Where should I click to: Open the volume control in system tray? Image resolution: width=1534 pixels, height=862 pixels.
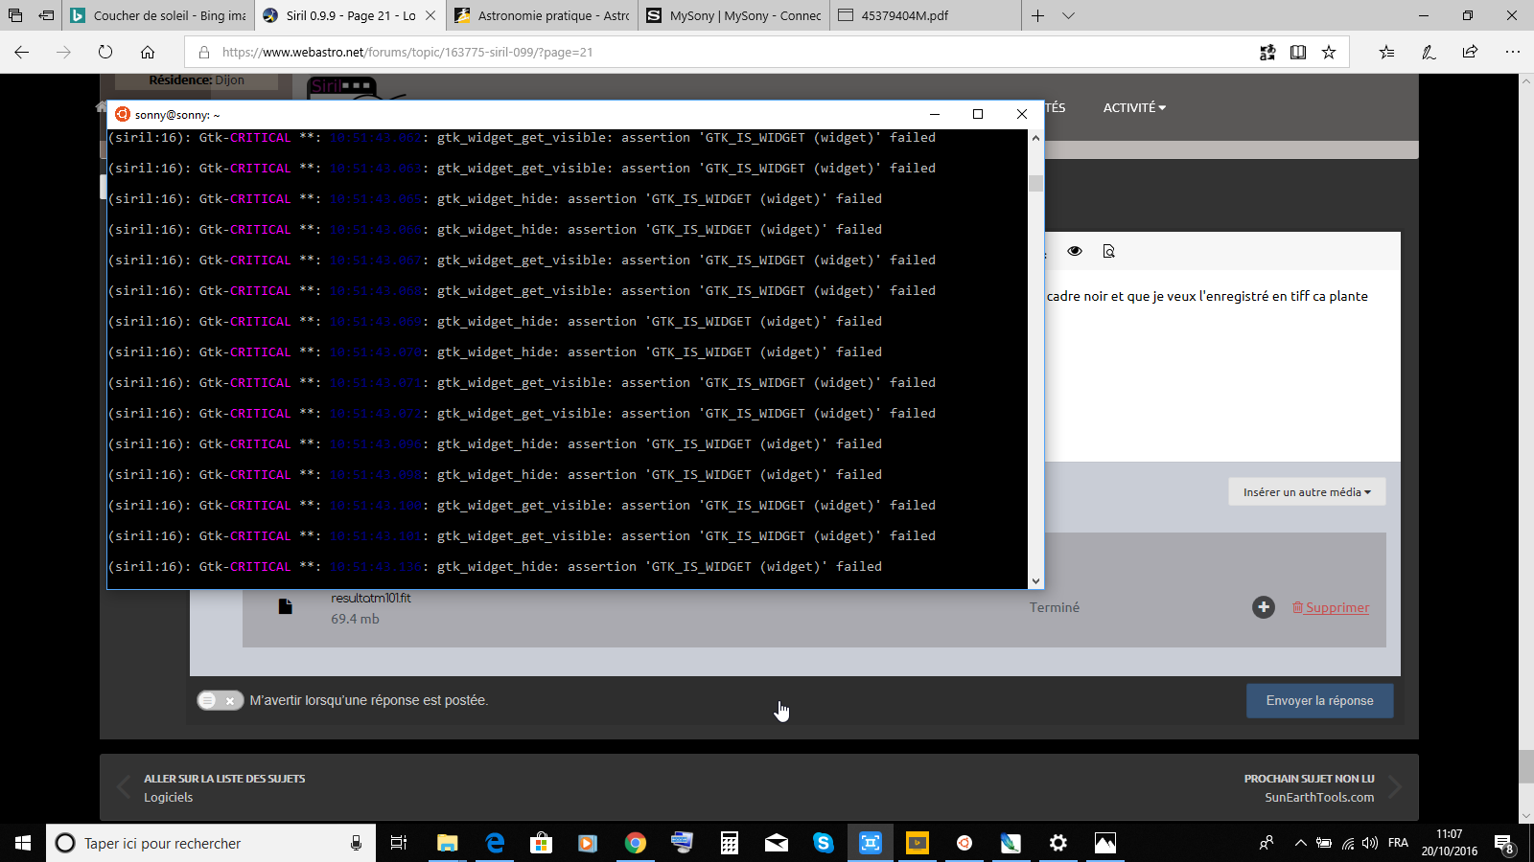point(1370,843)
